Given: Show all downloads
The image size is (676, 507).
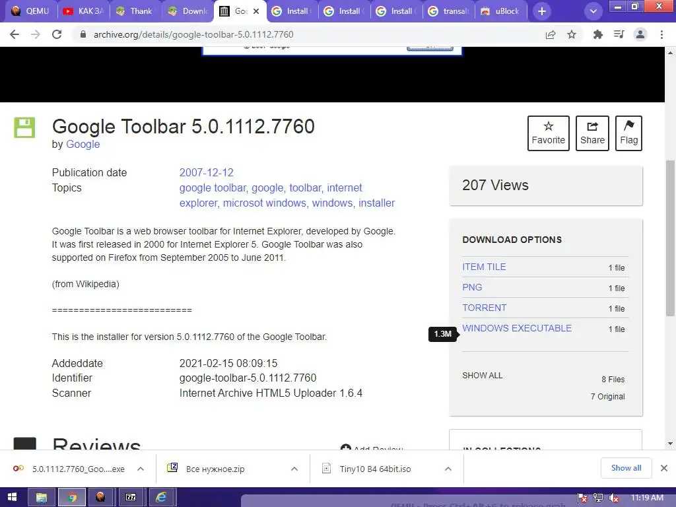Looking at the screenshot, I should coord(626,468).
